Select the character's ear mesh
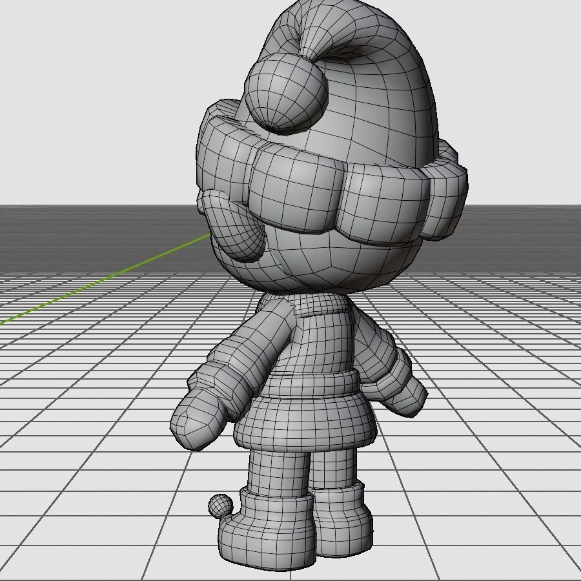The height and width of the screenshot is (581, 581). click(234, 225)
